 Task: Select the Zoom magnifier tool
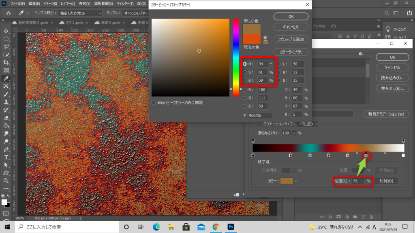pyautogui.click(x=6, y=181)
